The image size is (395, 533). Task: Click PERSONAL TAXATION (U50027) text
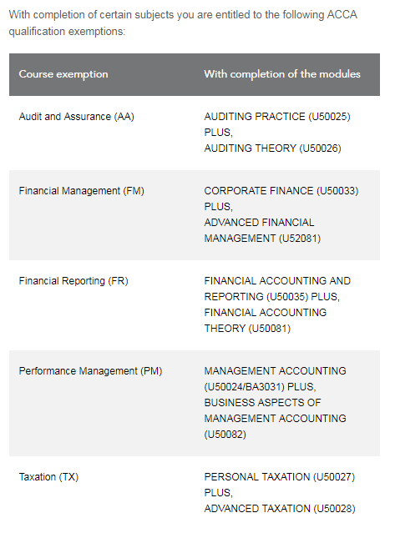(279, 477)
